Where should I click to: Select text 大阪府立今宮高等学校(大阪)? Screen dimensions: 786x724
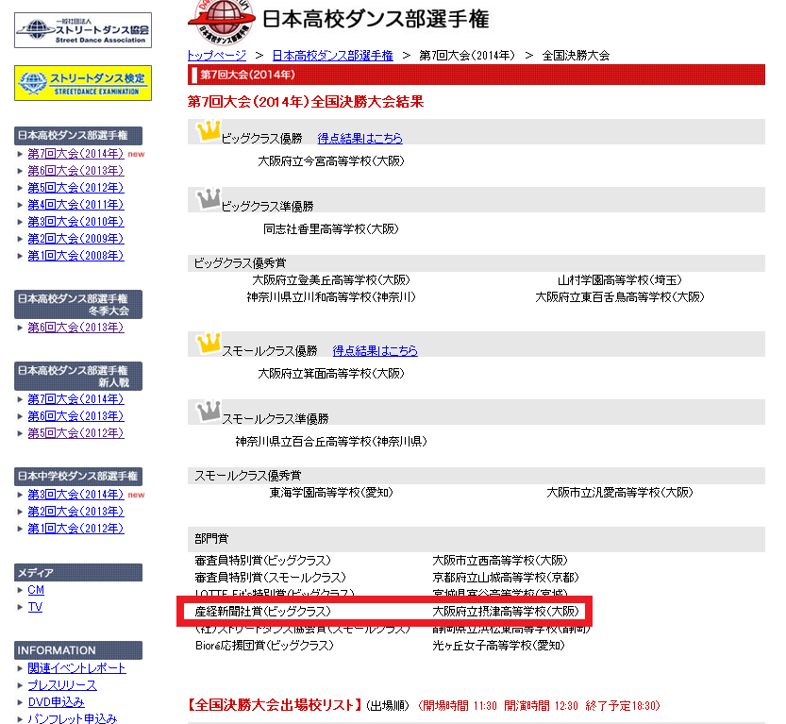tap(331, 161)
